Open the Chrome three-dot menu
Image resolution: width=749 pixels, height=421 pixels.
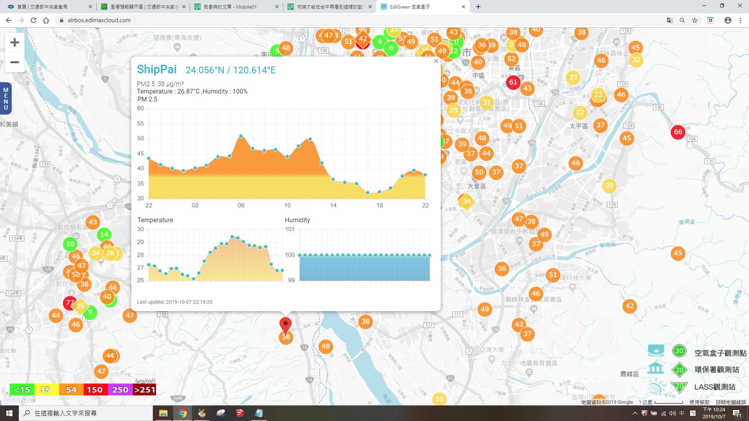(x=740, y=20)
